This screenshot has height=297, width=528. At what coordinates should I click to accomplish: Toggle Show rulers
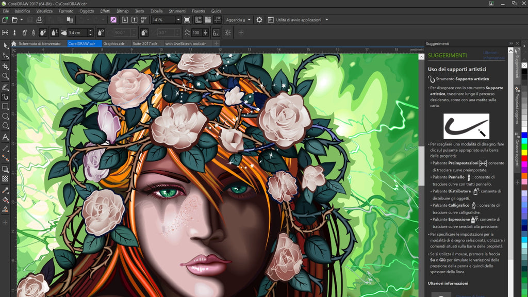pos(199,20)
